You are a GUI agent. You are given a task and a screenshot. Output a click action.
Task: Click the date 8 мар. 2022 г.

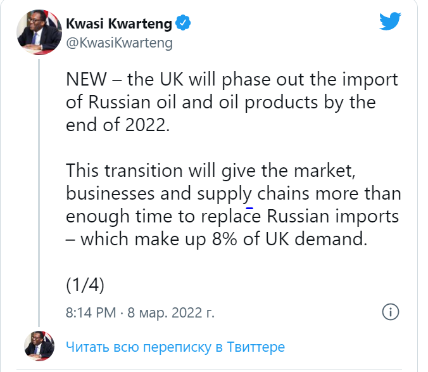172,312
